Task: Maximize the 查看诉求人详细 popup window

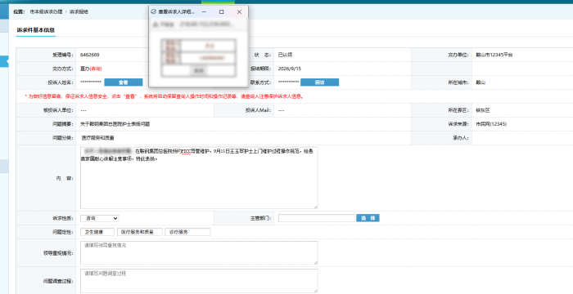Action: [x=222, y=12]
